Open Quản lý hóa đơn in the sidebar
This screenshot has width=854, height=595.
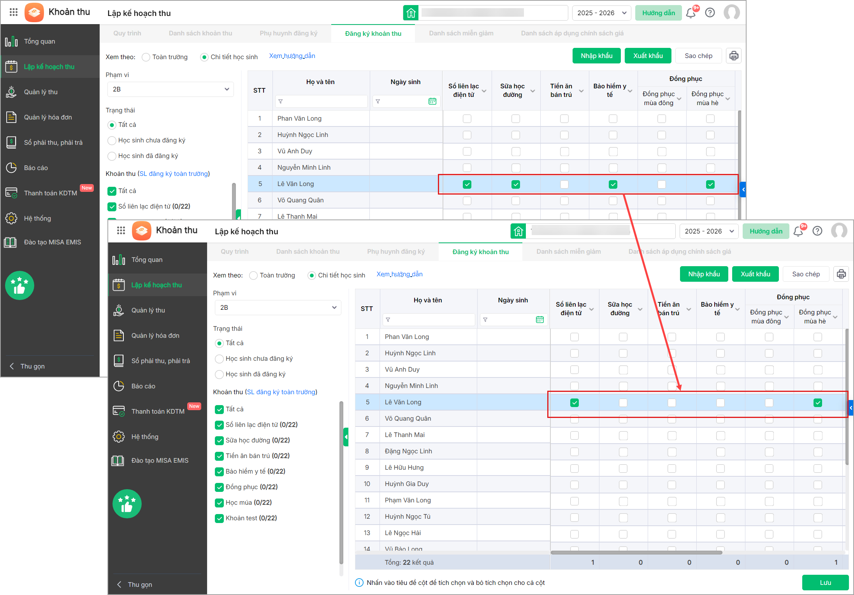pos(155,335)
